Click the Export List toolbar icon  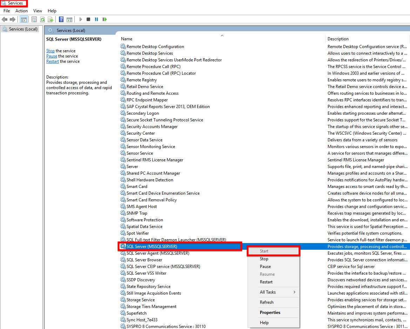coord(51,19)
